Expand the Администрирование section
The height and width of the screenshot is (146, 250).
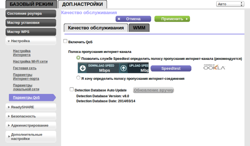click(x=31, y=125)
